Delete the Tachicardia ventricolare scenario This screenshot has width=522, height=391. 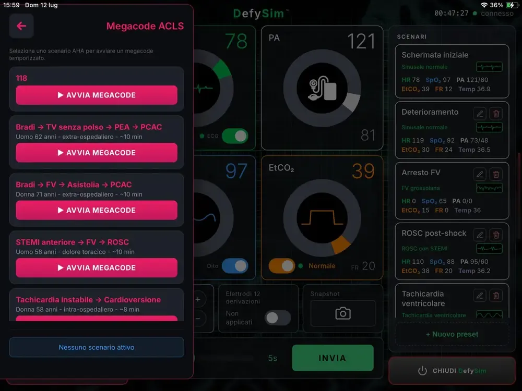click(x=496, y=296)
